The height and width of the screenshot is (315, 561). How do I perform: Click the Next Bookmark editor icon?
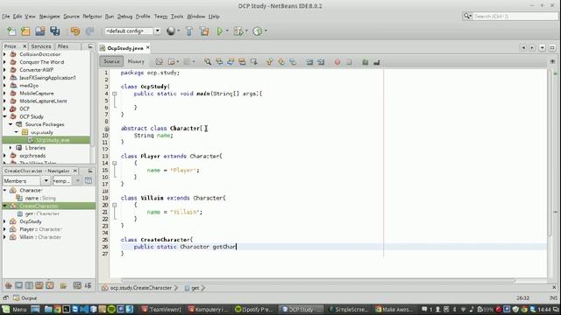point(281,62)
